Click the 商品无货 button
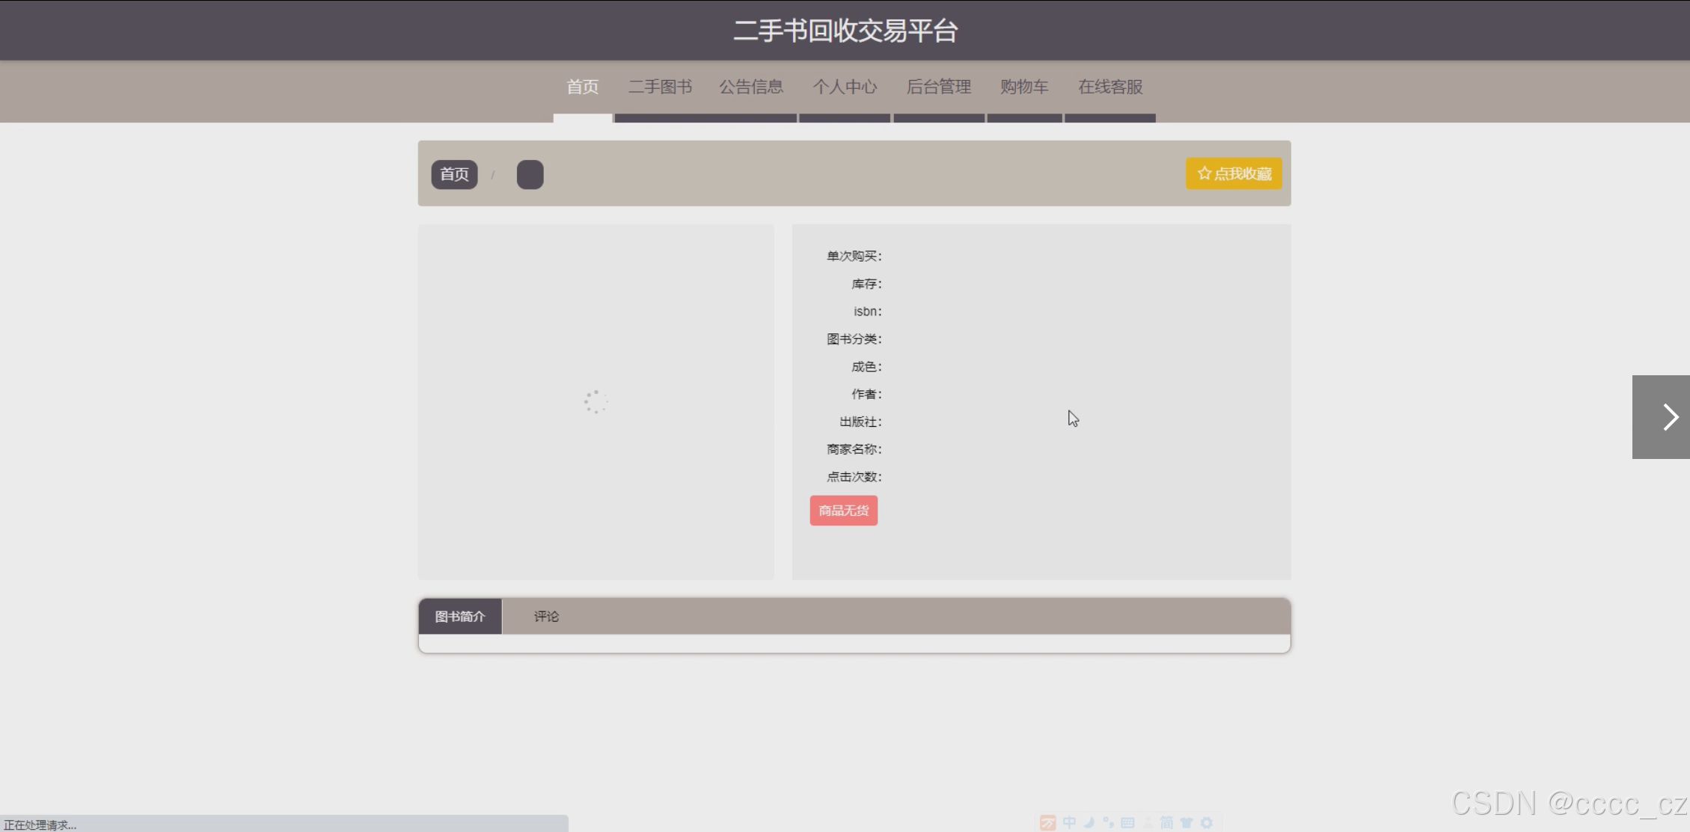Viewport: 1690px width, 832px height. (843, 511)
